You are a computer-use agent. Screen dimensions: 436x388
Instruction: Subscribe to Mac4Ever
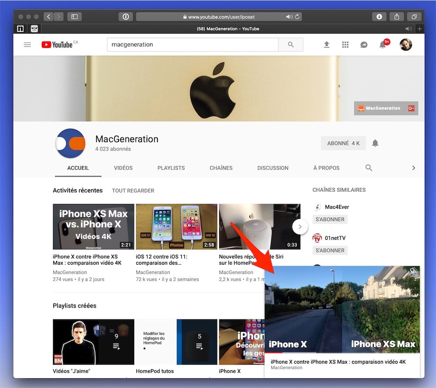[x=330, y=219]
